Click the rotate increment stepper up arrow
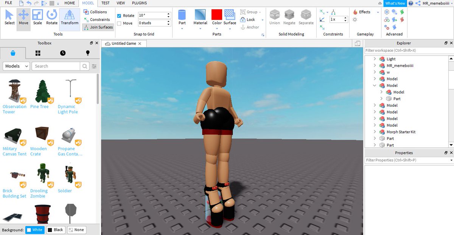 (x=168, y=14)
